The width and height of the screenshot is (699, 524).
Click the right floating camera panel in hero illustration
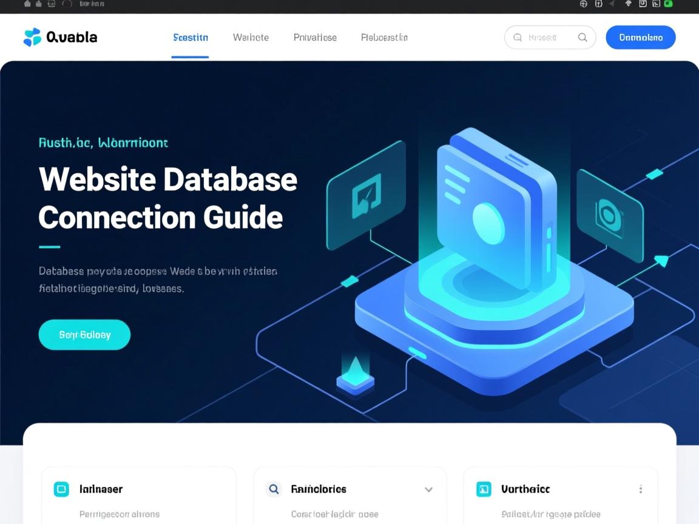click(x=609, y=215)
